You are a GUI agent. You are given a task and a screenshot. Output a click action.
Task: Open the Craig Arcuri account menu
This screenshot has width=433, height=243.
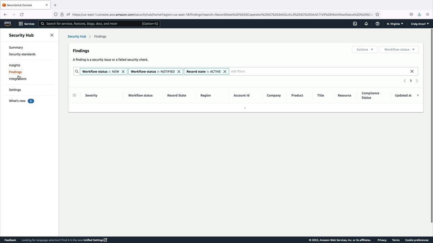point(420,24)
